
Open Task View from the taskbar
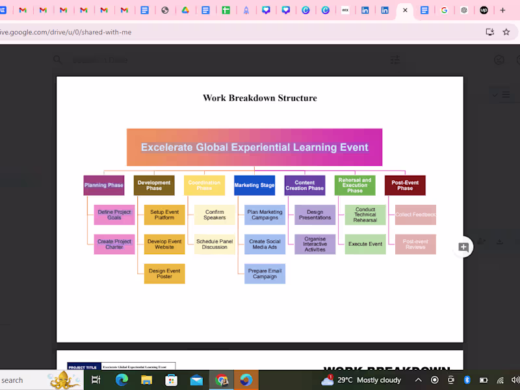96,380
